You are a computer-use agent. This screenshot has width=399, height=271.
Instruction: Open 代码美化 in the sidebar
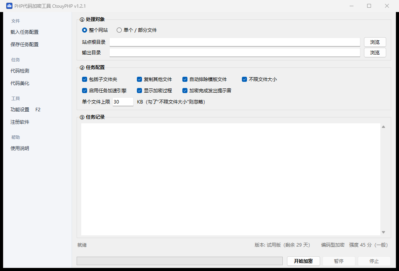(20, 83)
